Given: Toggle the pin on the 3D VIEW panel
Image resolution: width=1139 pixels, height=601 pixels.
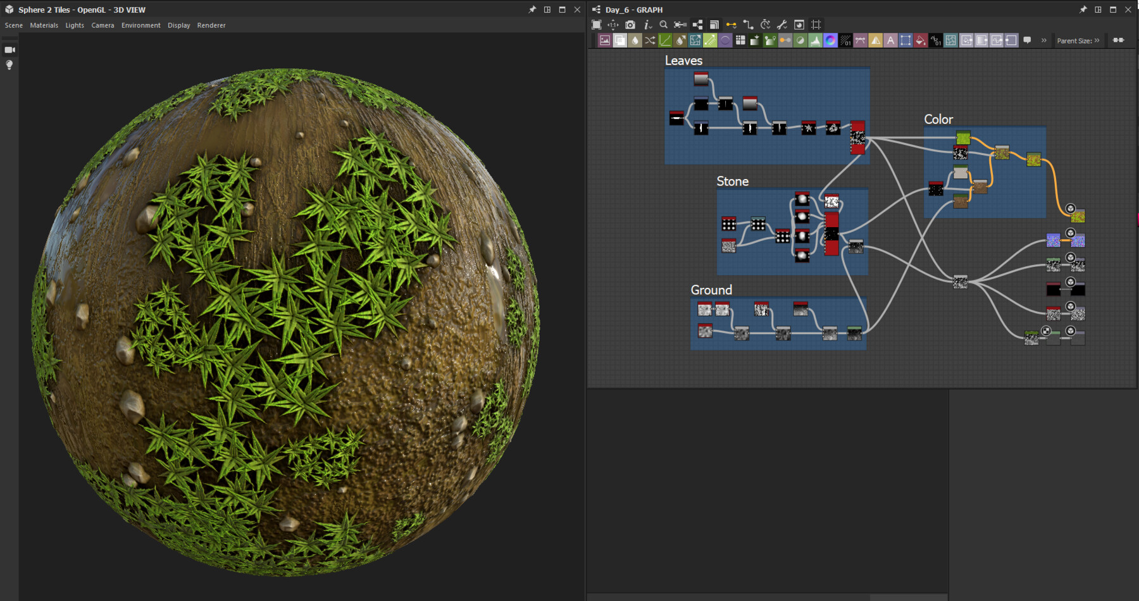Looking at the screenshot, I should pos(532,9).
